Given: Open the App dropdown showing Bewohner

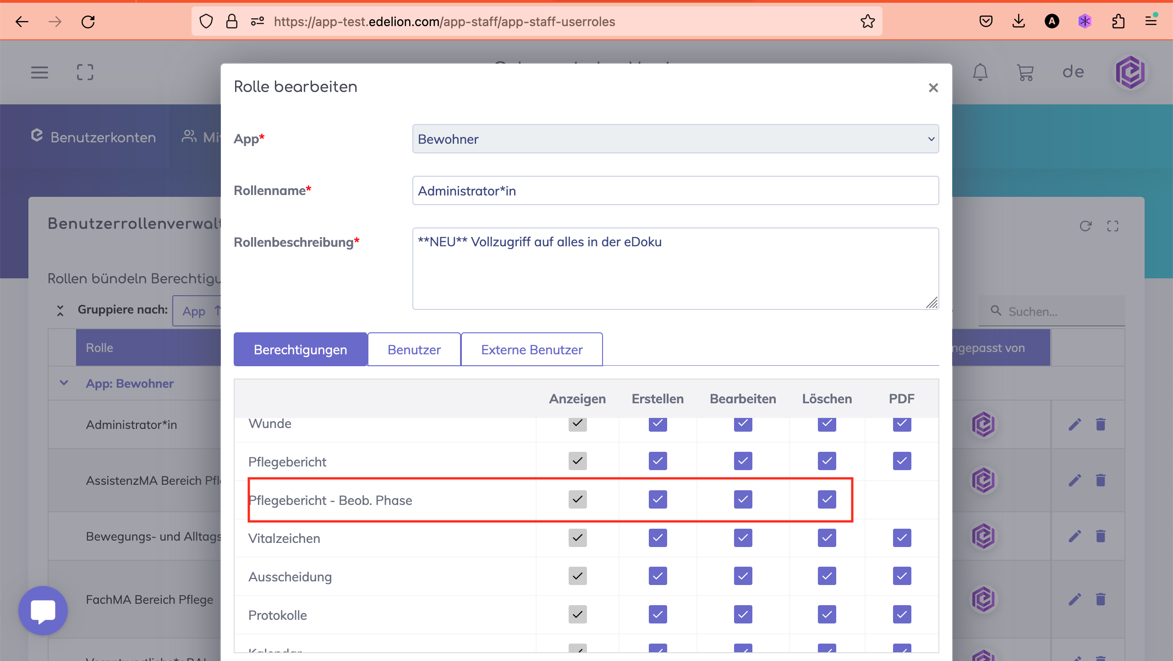Looking at the screenshot, I should pos(675,139).
